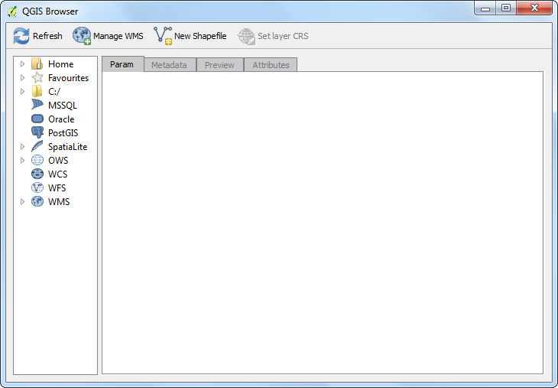Click the MSSQL database icon

coord(37,105)
